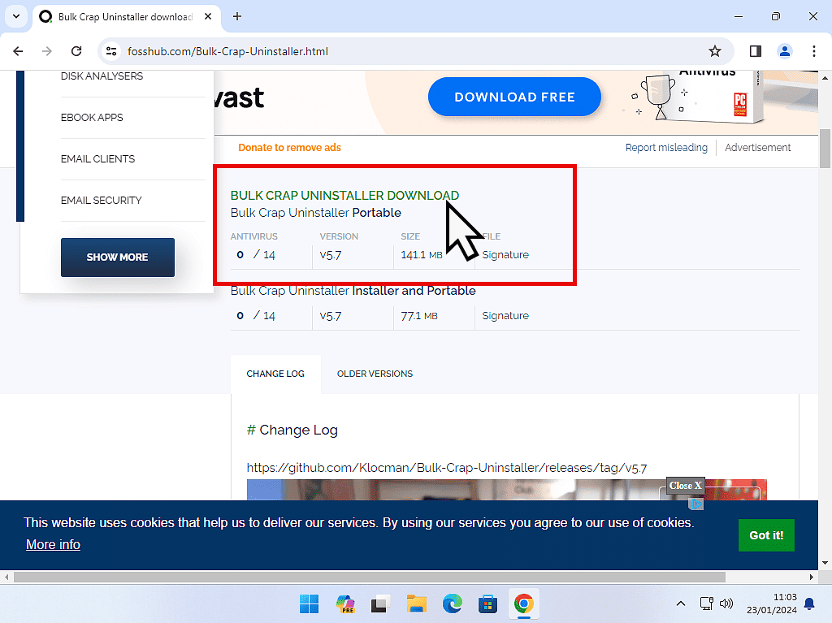The width and height of the screenshot is (832, 623).
Task: Reload the page with the refresh icon
Action: (76, 51)
